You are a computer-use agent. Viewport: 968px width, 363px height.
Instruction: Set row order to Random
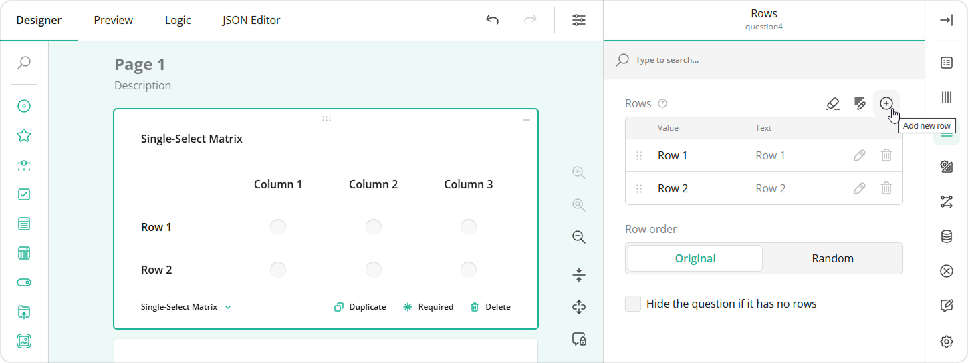click(x=833, y=258)
